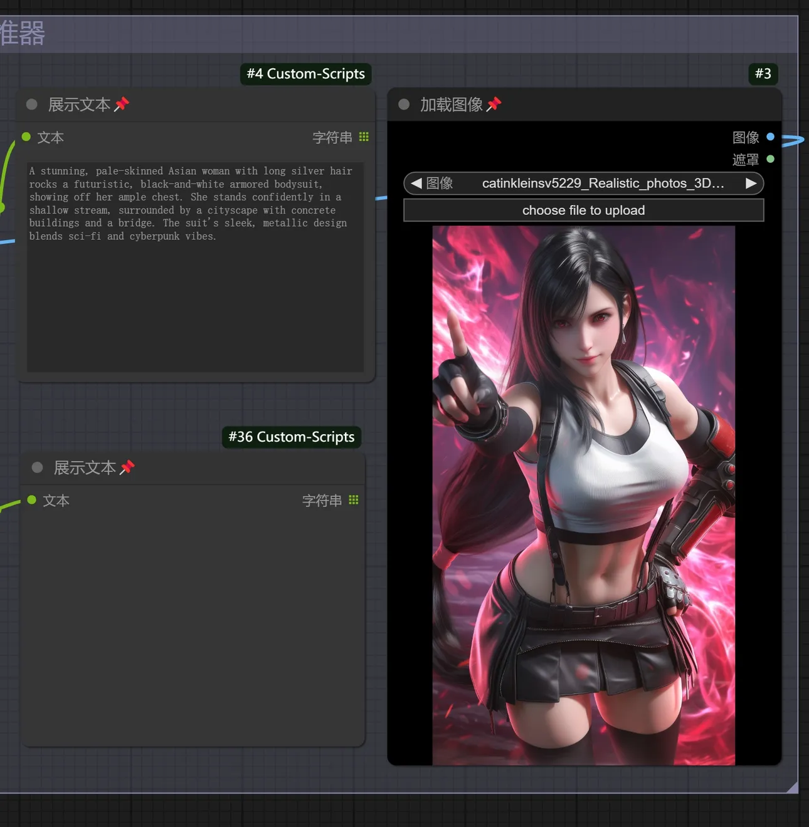
Task: Click the 字符串 grid output port on node #4
Action: pyautogui.click(x=364, y=137)
